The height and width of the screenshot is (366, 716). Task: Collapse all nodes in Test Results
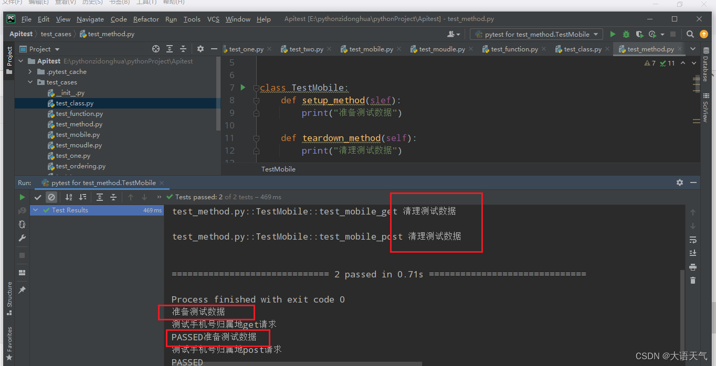point(113,197)
